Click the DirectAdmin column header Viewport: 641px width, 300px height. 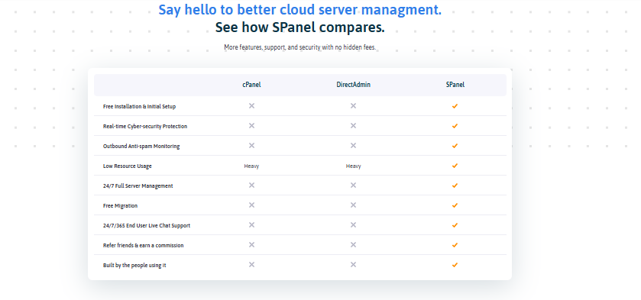[x=353, y=85]
